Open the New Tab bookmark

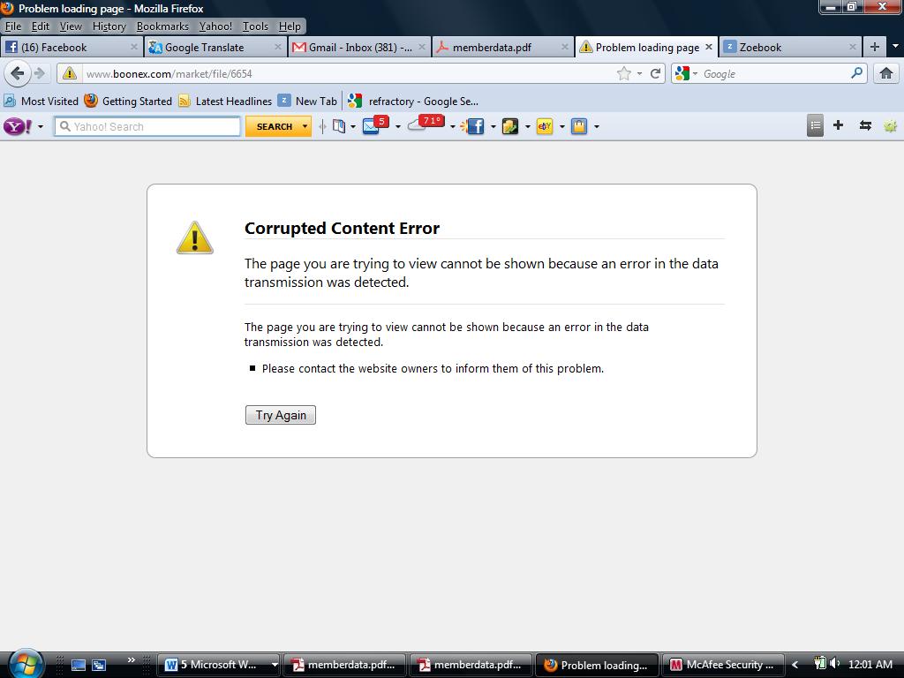point(307,101)
